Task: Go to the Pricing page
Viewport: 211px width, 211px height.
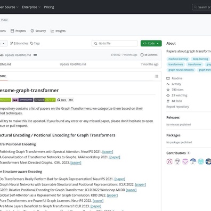Action: pos(49,7)
